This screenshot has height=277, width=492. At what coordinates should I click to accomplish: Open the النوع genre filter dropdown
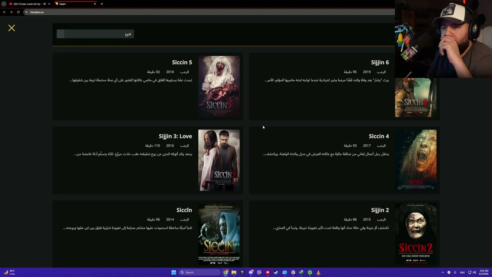(95, 34)
